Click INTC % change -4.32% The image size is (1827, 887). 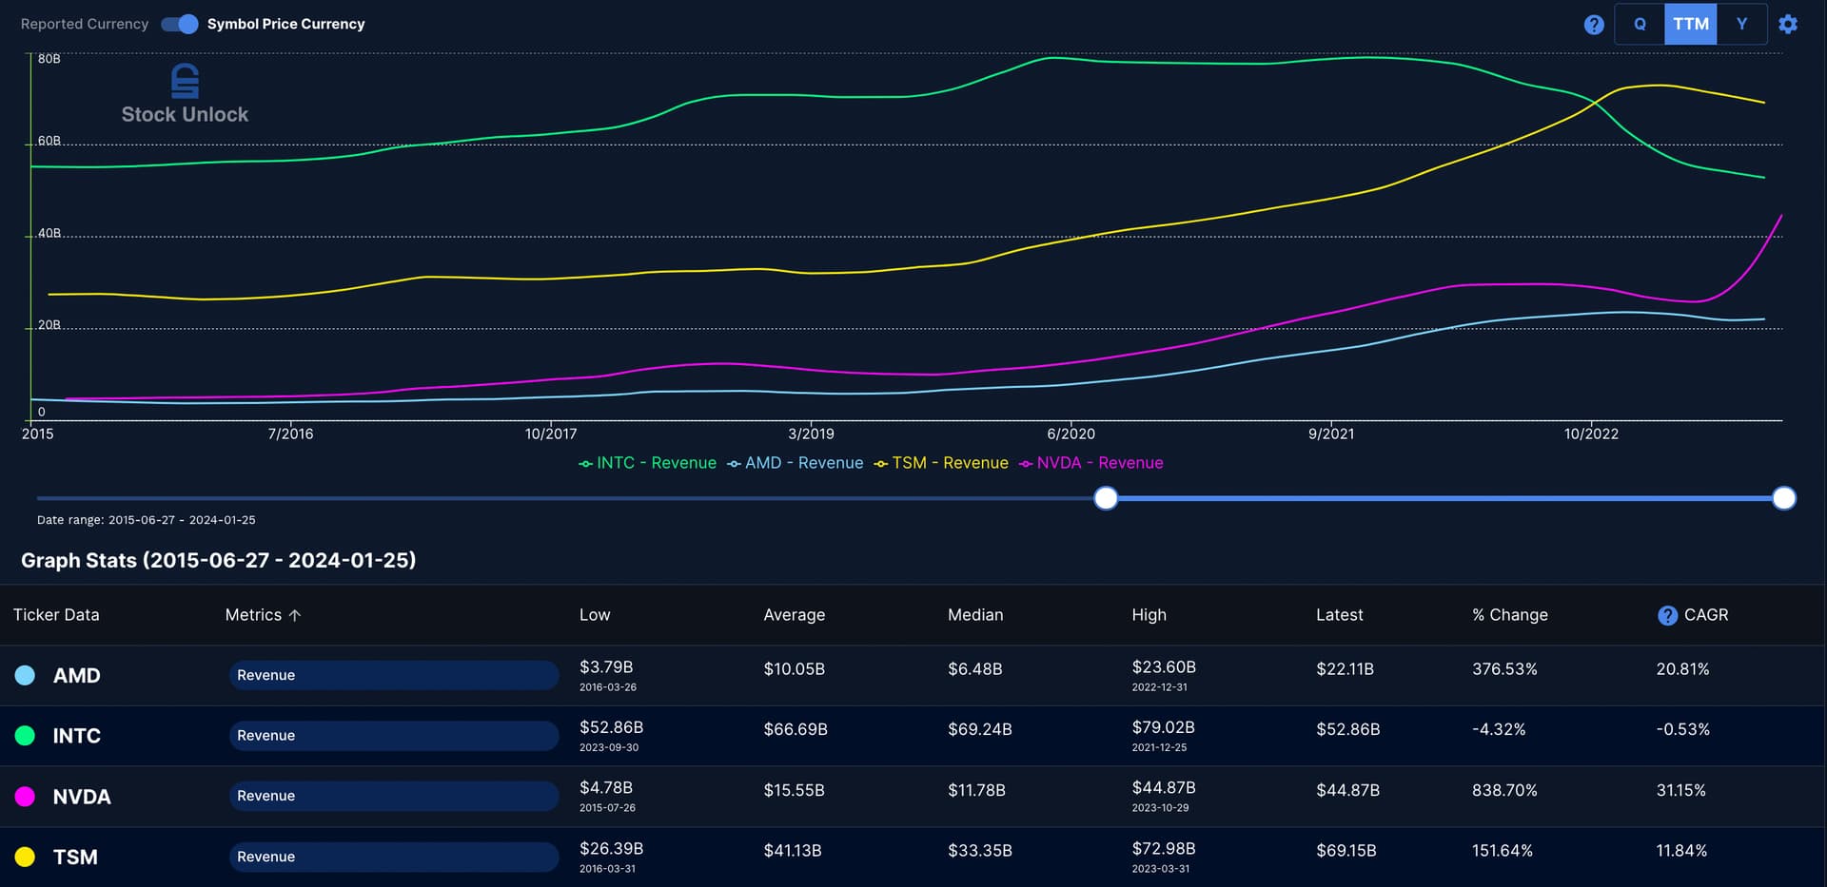coord(1499,729)
